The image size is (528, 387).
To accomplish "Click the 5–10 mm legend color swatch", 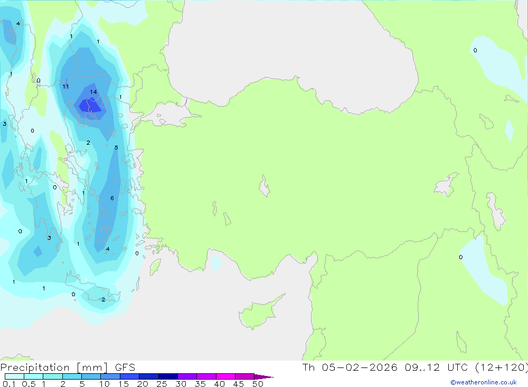I will (x=91, y=376).
